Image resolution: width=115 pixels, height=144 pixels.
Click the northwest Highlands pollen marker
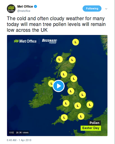pyautogui.click(x=60, y=60)
